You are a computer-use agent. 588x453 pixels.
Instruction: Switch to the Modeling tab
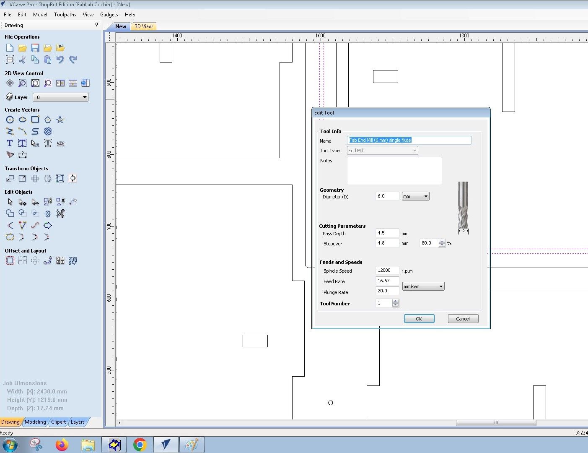click(35, 422)
